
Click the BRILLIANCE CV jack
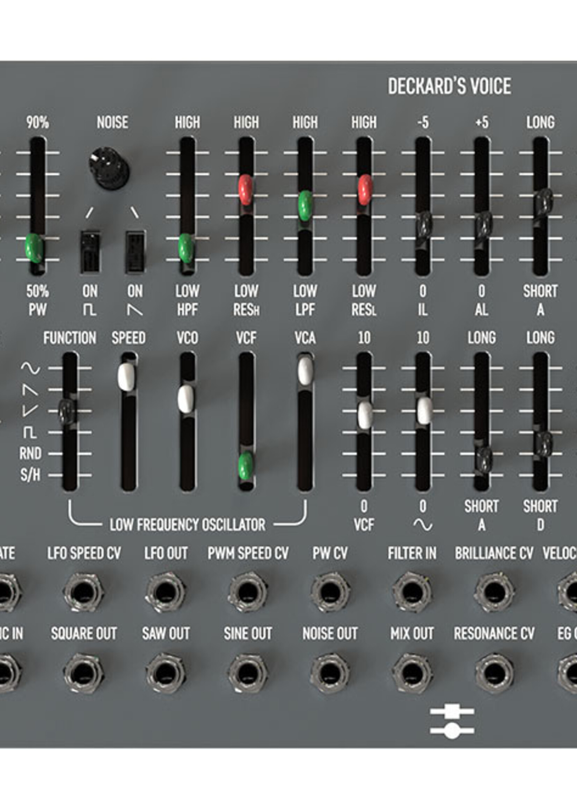click(x=494, y=592)
